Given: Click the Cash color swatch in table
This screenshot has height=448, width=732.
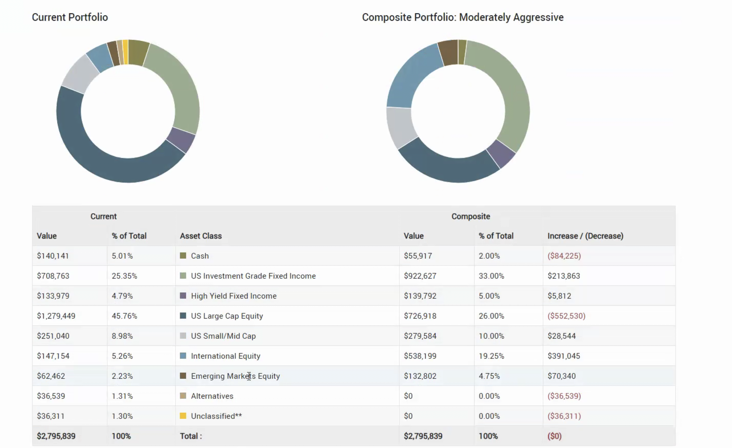Looking at the screenshot, I should (x=183, y=255).
